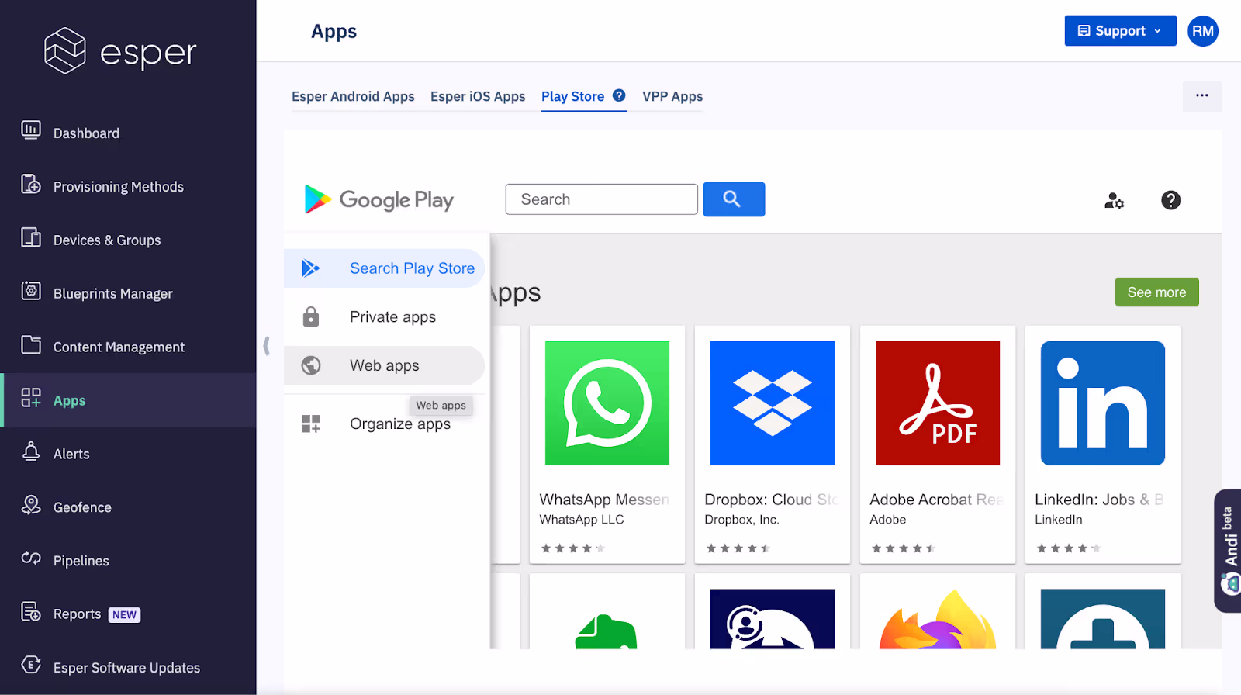Image resolution: width=1241 pixels, height=695 pixels.
Task: Select Search Play Store menu item
Action: 384,268
